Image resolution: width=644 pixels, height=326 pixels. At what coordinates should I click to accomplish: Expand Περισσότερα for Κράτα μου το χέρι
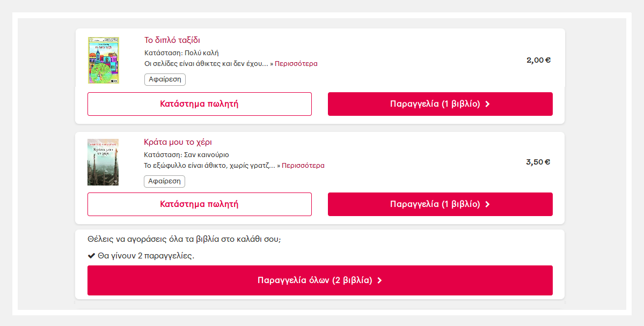point(303,166)
